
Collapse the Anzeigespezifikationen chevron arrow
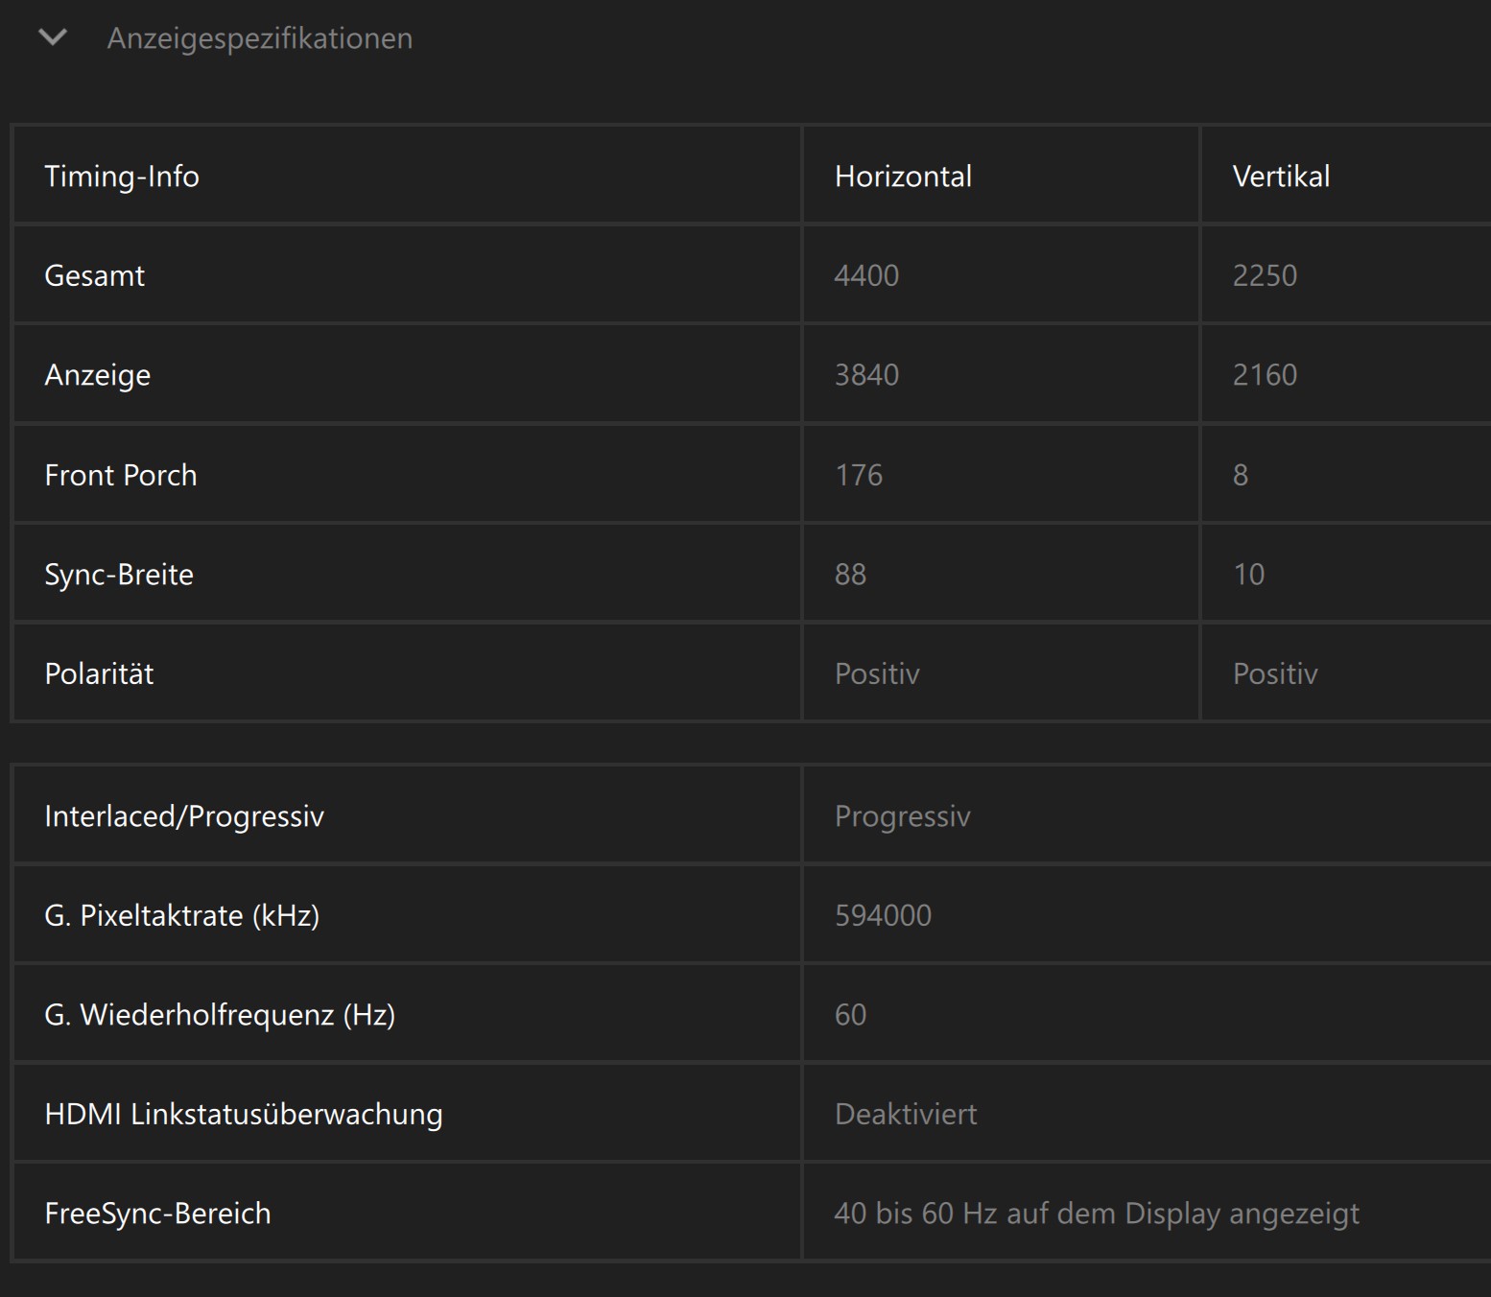(53, 38)
